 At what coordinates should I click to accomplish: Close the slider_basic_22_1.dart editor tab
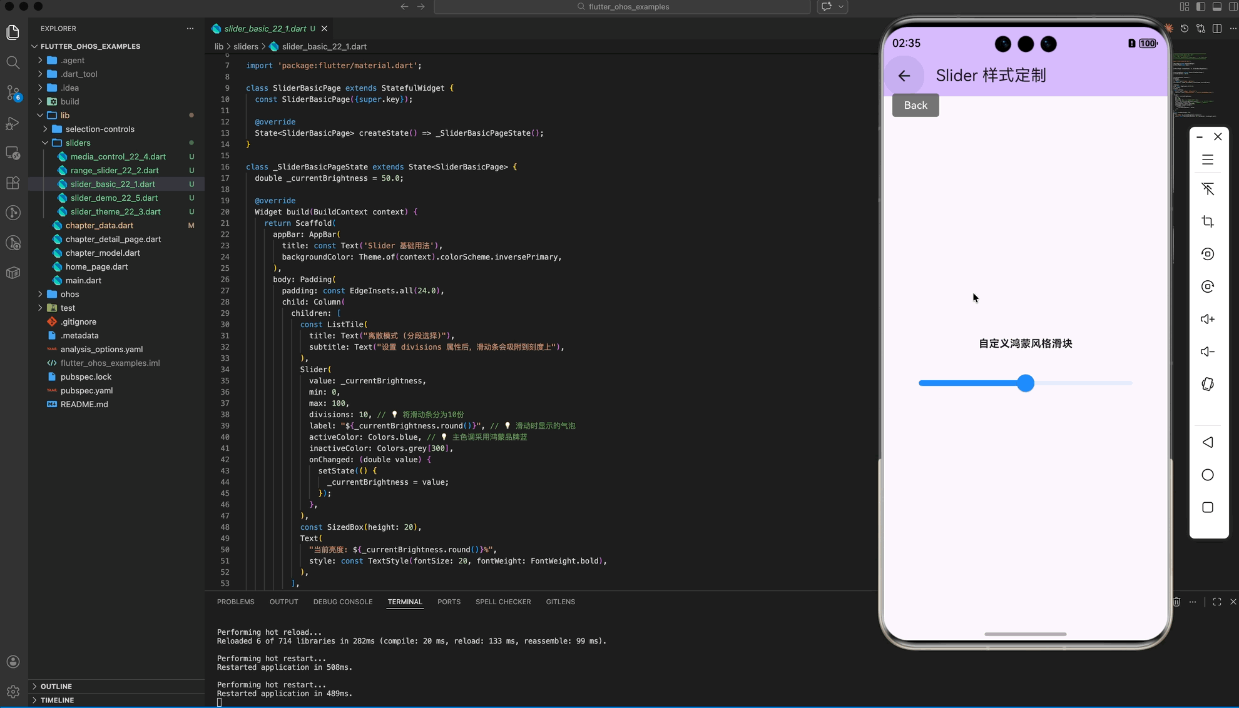click(324, 29)
